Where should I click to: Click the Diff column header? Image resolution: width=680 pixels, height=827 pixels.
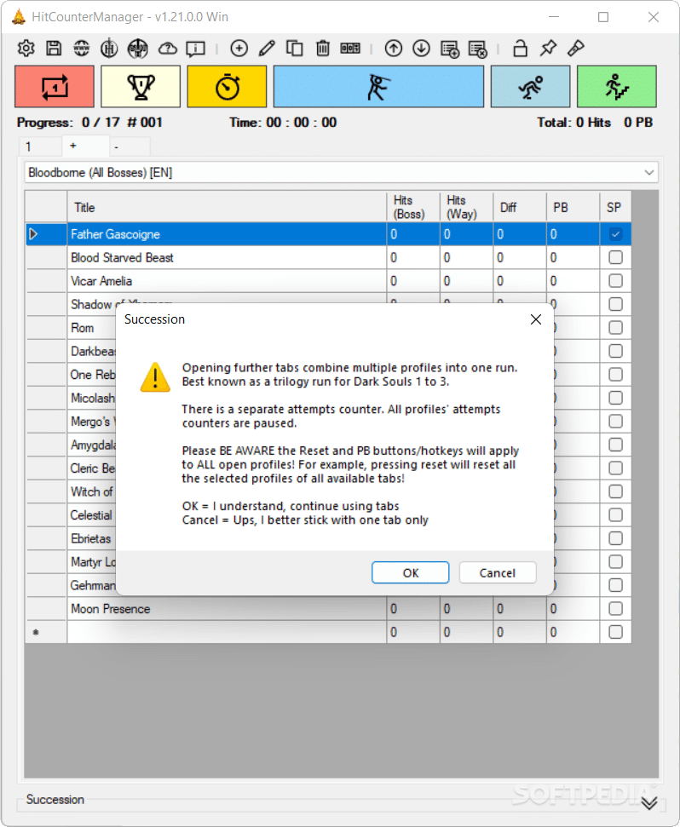point(520,207)
